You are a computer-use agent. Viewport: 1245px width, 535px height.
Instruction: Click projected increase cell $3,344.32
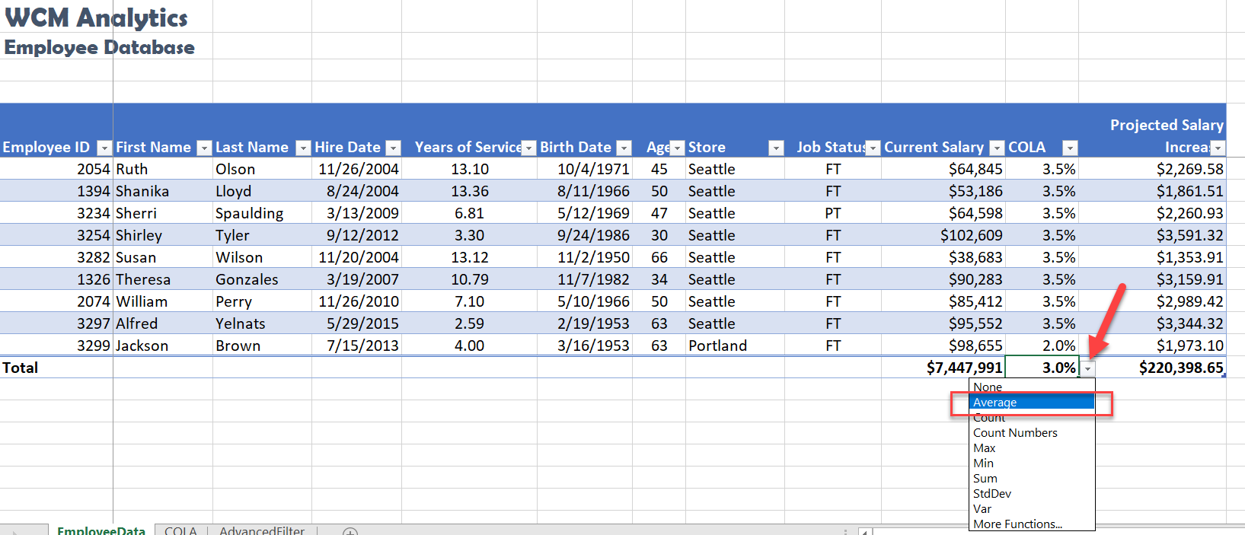pyautogui.click(x=1152, y=323)
